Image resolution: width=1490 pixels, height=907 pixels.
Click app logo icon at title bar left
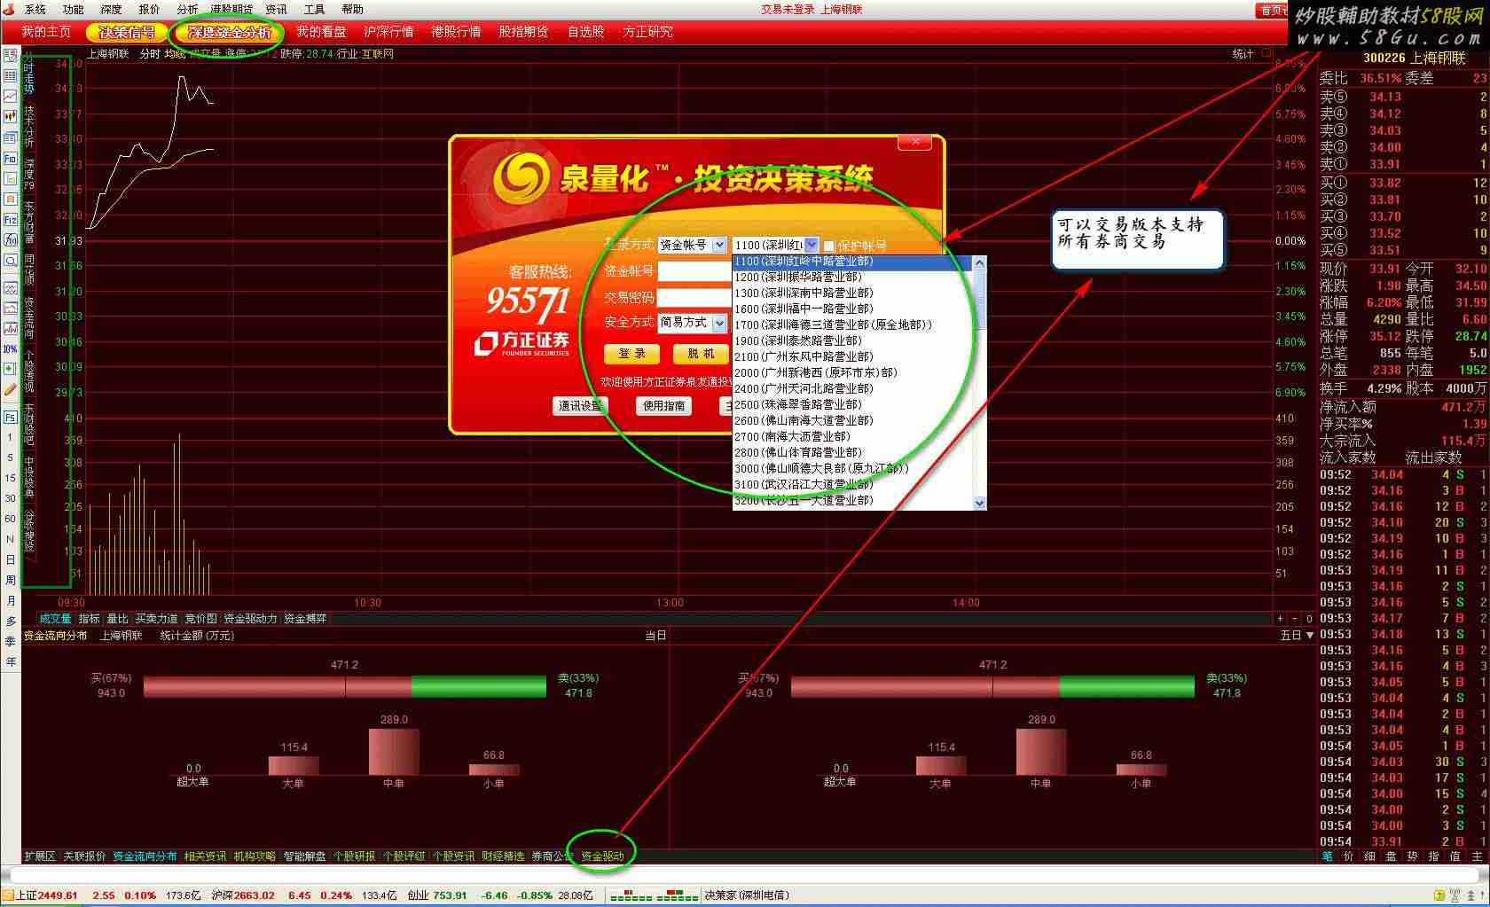point(9,9)
